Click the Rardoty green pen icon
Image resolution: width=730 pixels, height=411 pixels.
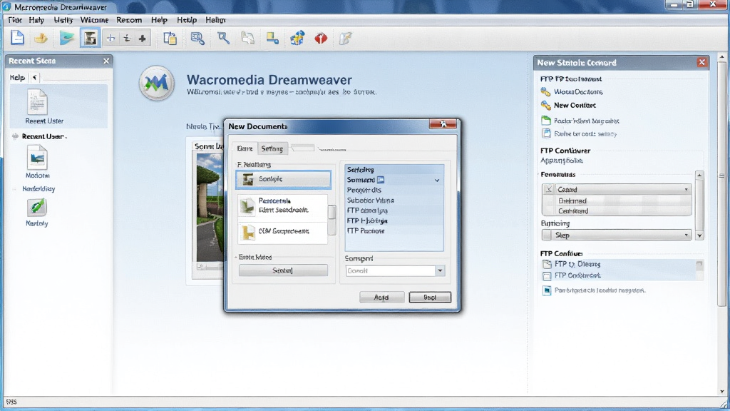[x=37, y=208]
